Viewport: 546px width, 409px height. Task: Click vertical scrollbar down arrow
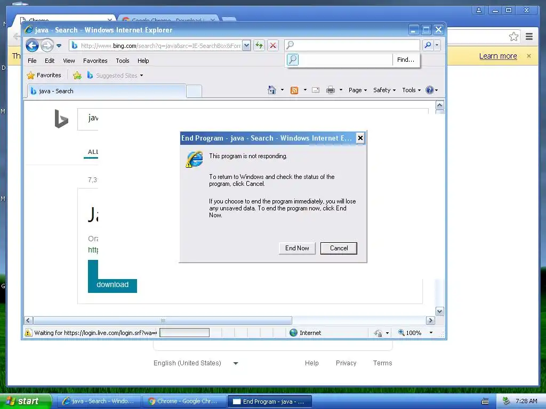pos(440,312)
